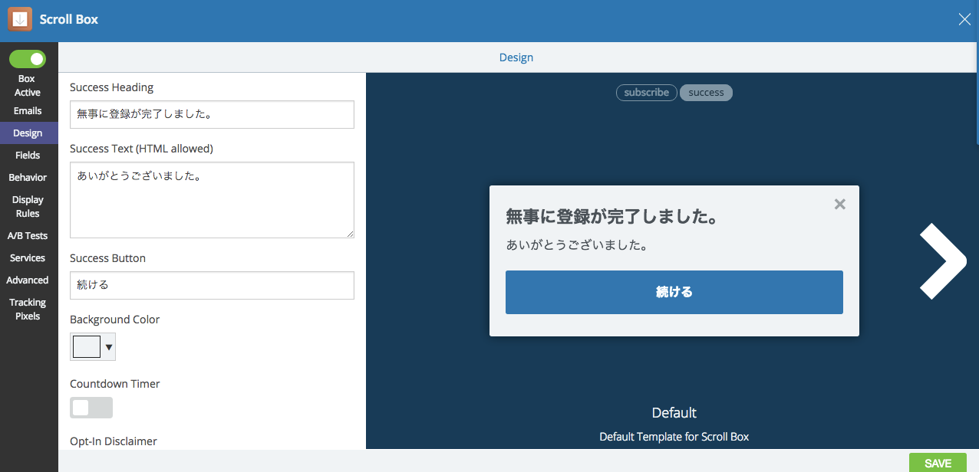The width and height of the screenshot is (979, 472).
Task: Click the green SAVE button
Action: tap(938, 463)
